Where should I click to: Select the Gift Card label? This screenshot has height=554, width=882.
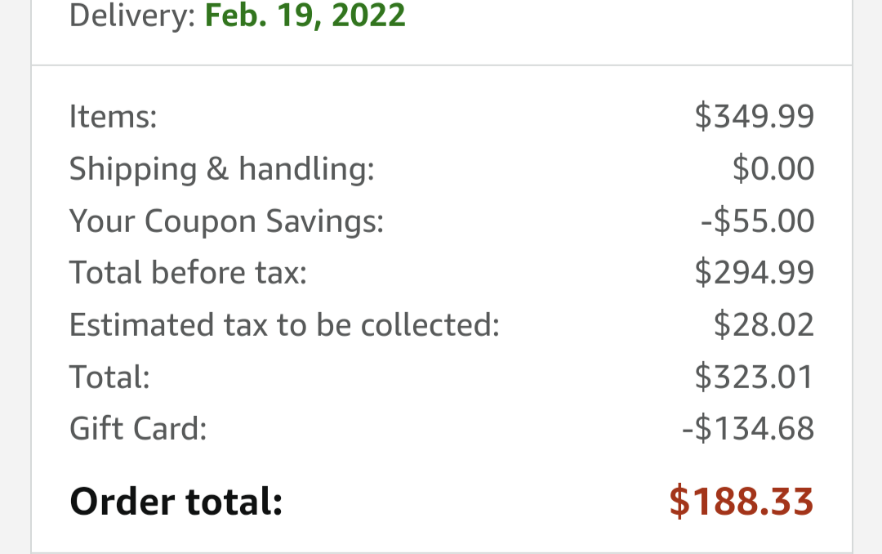(138, 428)
